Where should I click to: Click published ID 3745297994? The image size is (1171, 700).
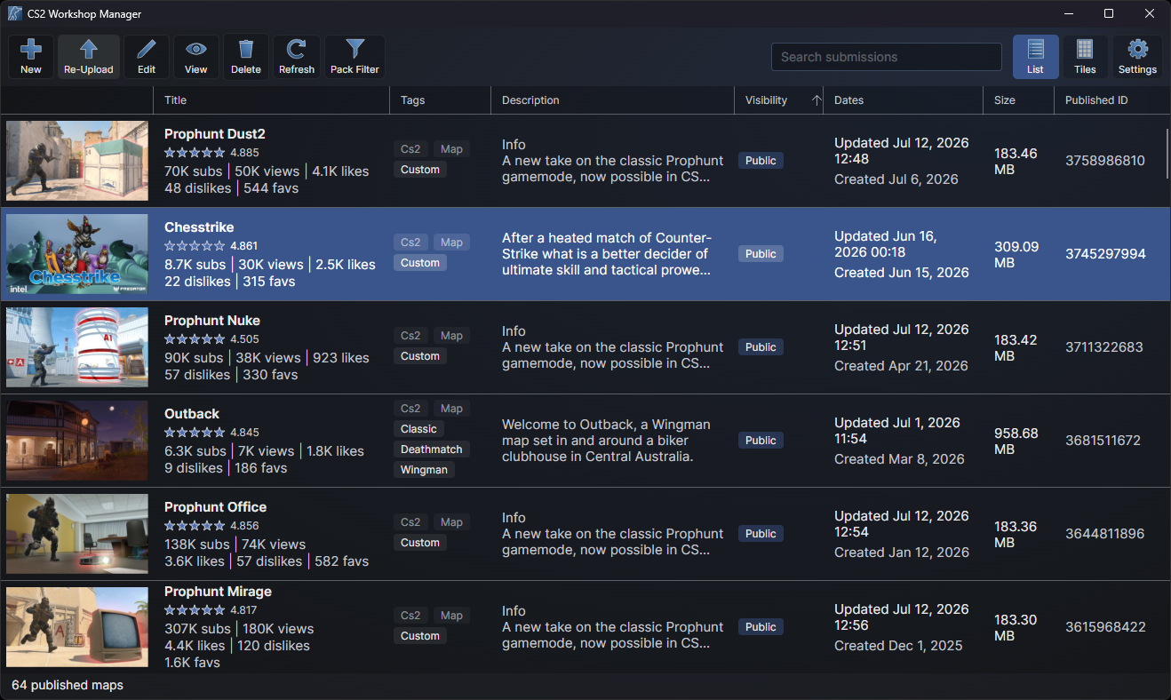click(x=1105, y=254)
